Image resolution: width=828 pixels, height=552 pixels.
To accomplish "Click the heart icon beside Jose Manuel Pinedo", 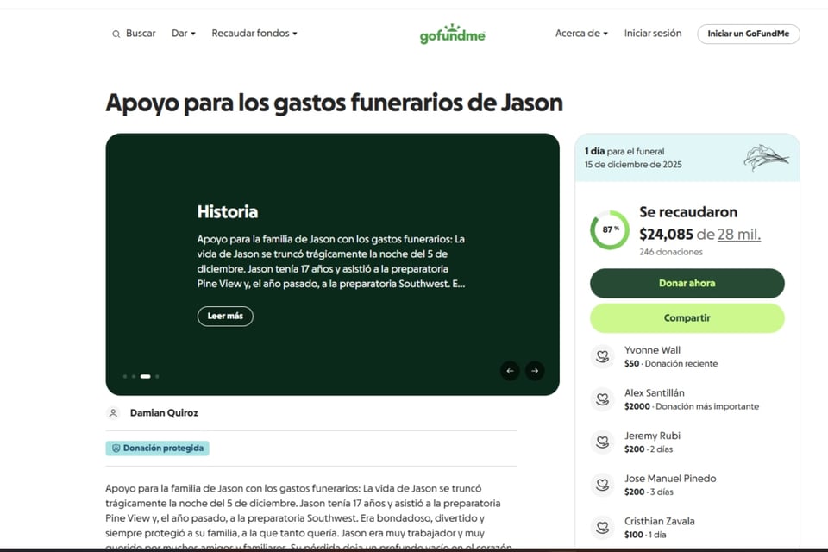I will (603, 485).
